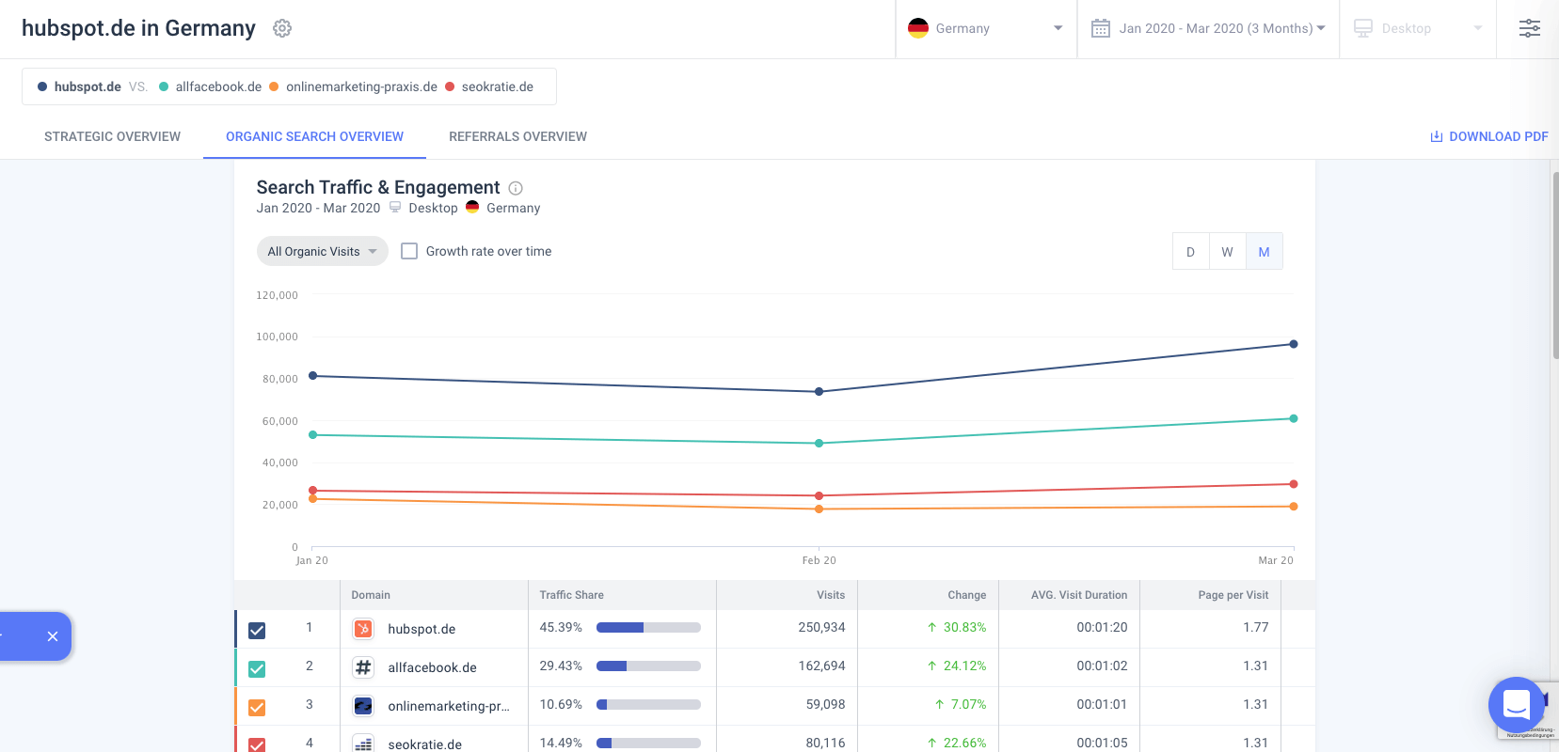Click the 250,934 visits value
Viewport: 1559px width, 752px height.
[821, 627]
